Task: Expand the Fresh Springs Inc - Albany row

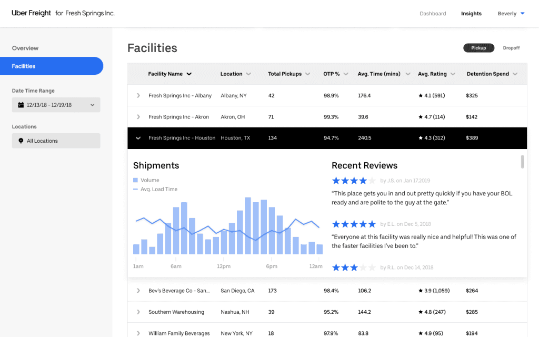Action: click(x=138, y=96)
